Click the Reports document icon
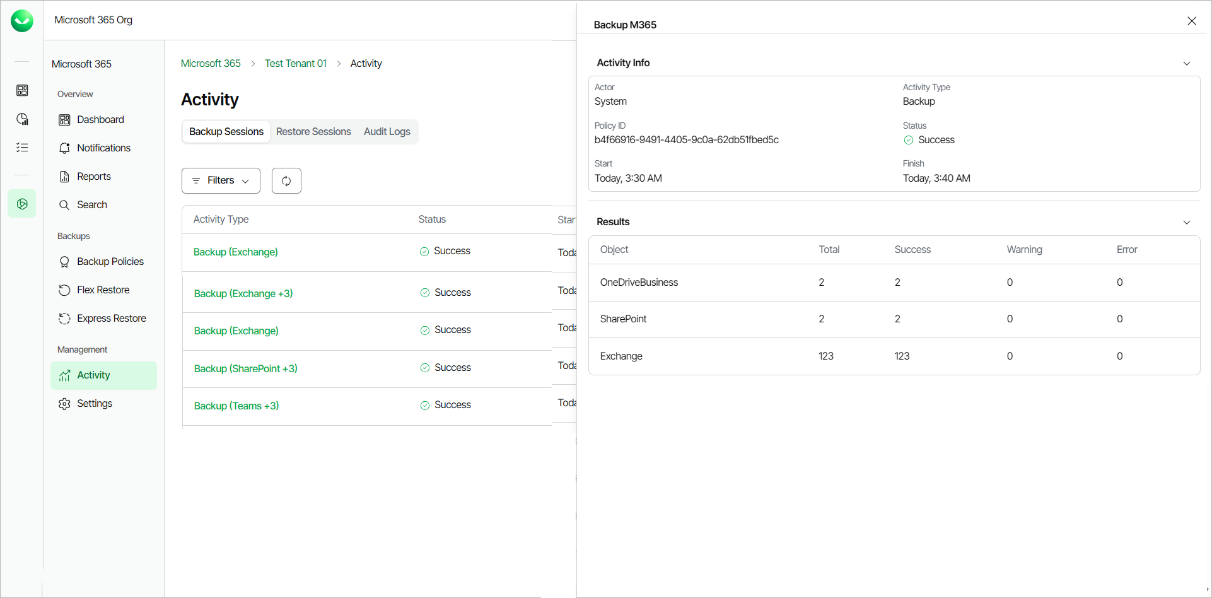 pos(64,177)
